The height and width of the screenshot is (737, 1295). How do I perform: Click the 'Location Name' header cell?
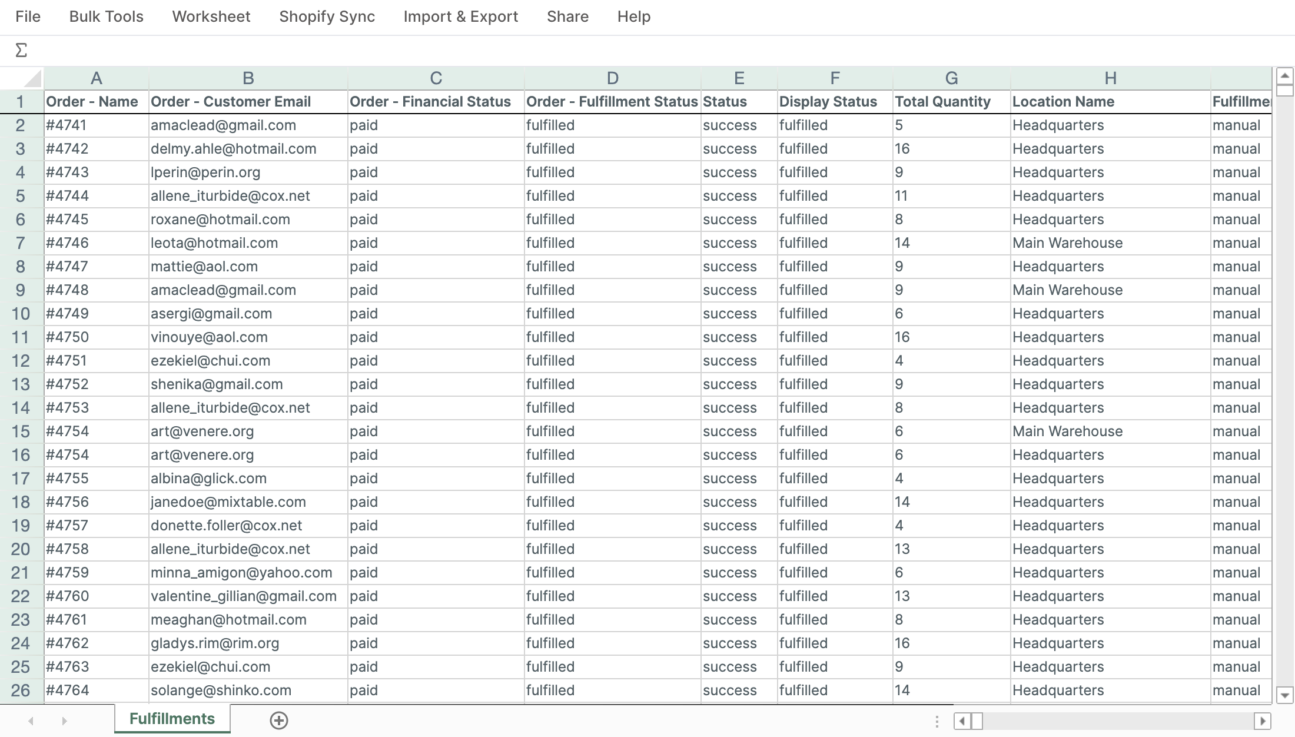[x=1111, y=102]
